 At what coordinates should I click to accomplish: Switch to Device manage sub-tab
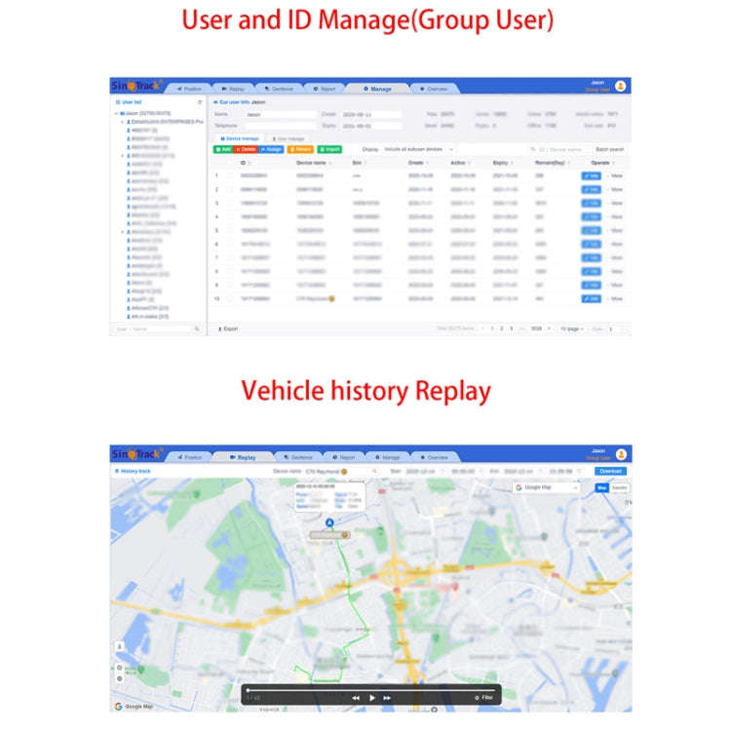coord(240,139)
